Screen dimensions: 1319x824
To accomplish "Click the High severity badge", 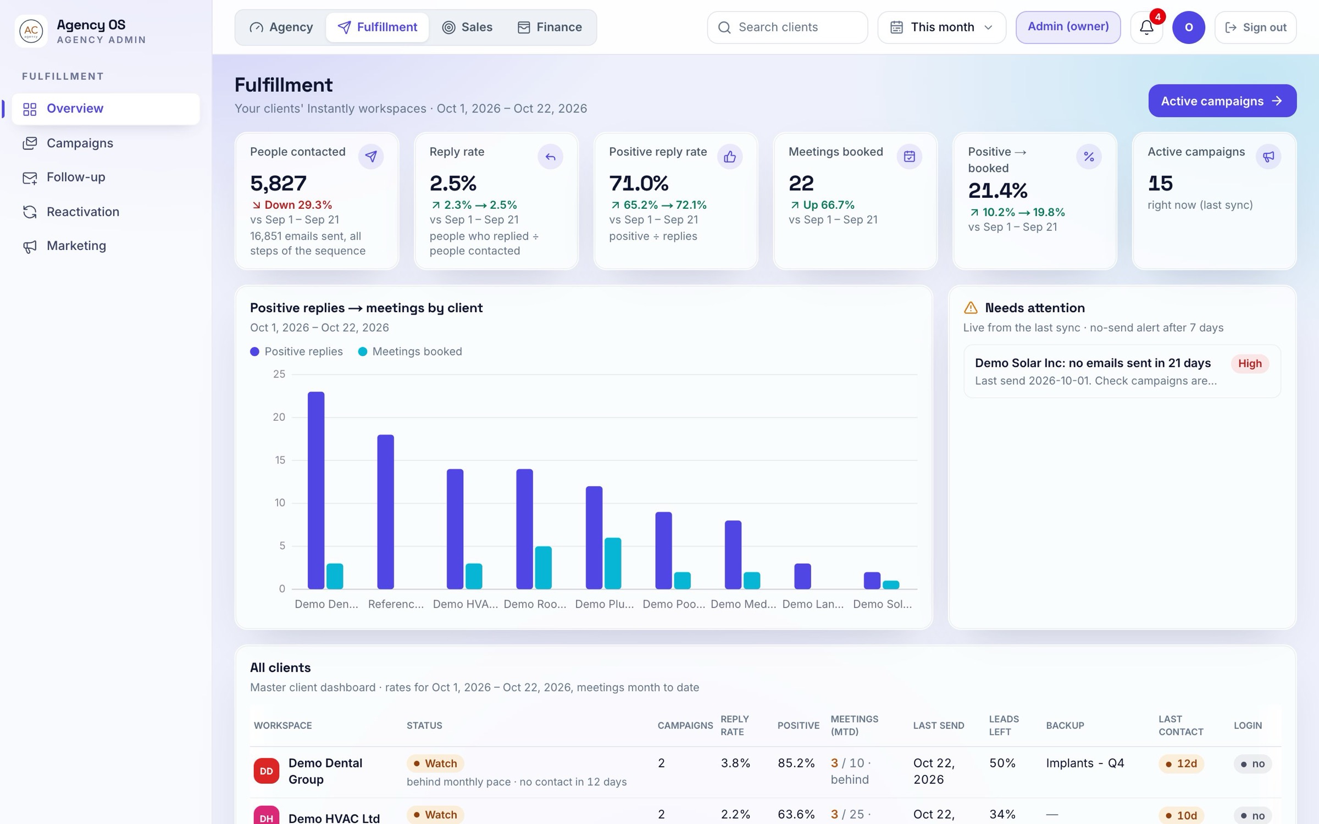I will [1250, 364].
